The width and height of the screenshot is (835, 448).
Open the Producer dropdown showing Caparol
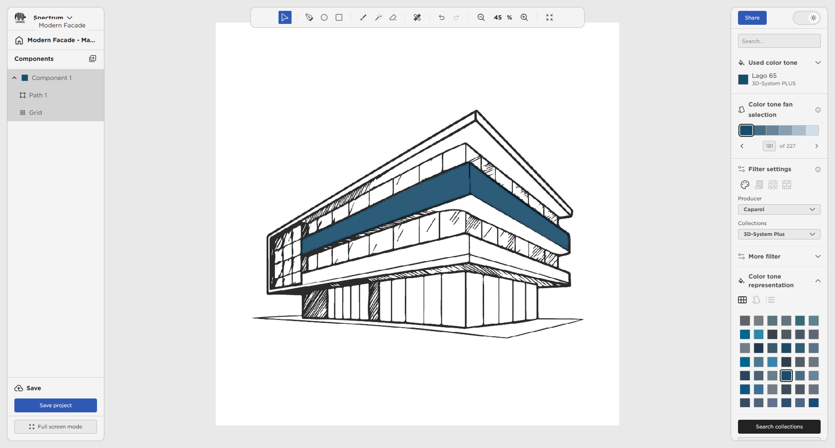click(x=779, y=209)
